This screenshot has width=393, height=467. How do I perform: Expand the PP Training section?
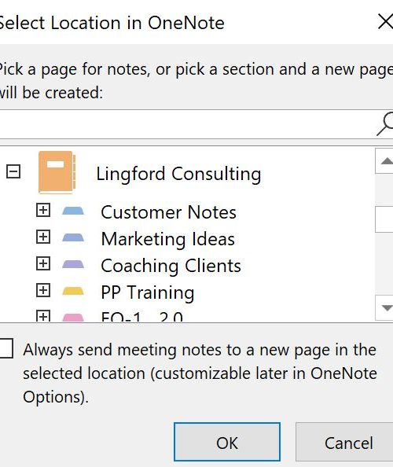click(x=43, y=290)
